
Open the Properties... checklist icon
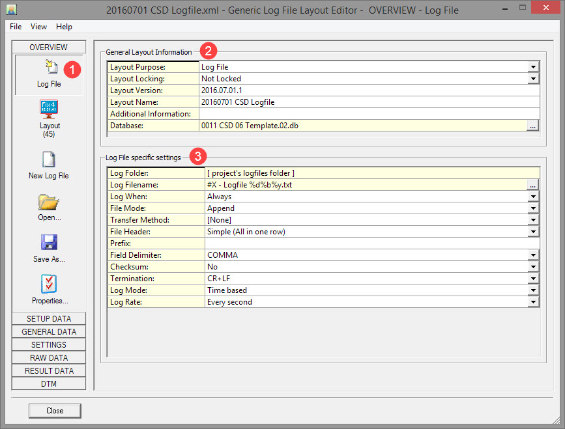pyautogui.click(x=50, y=284)
